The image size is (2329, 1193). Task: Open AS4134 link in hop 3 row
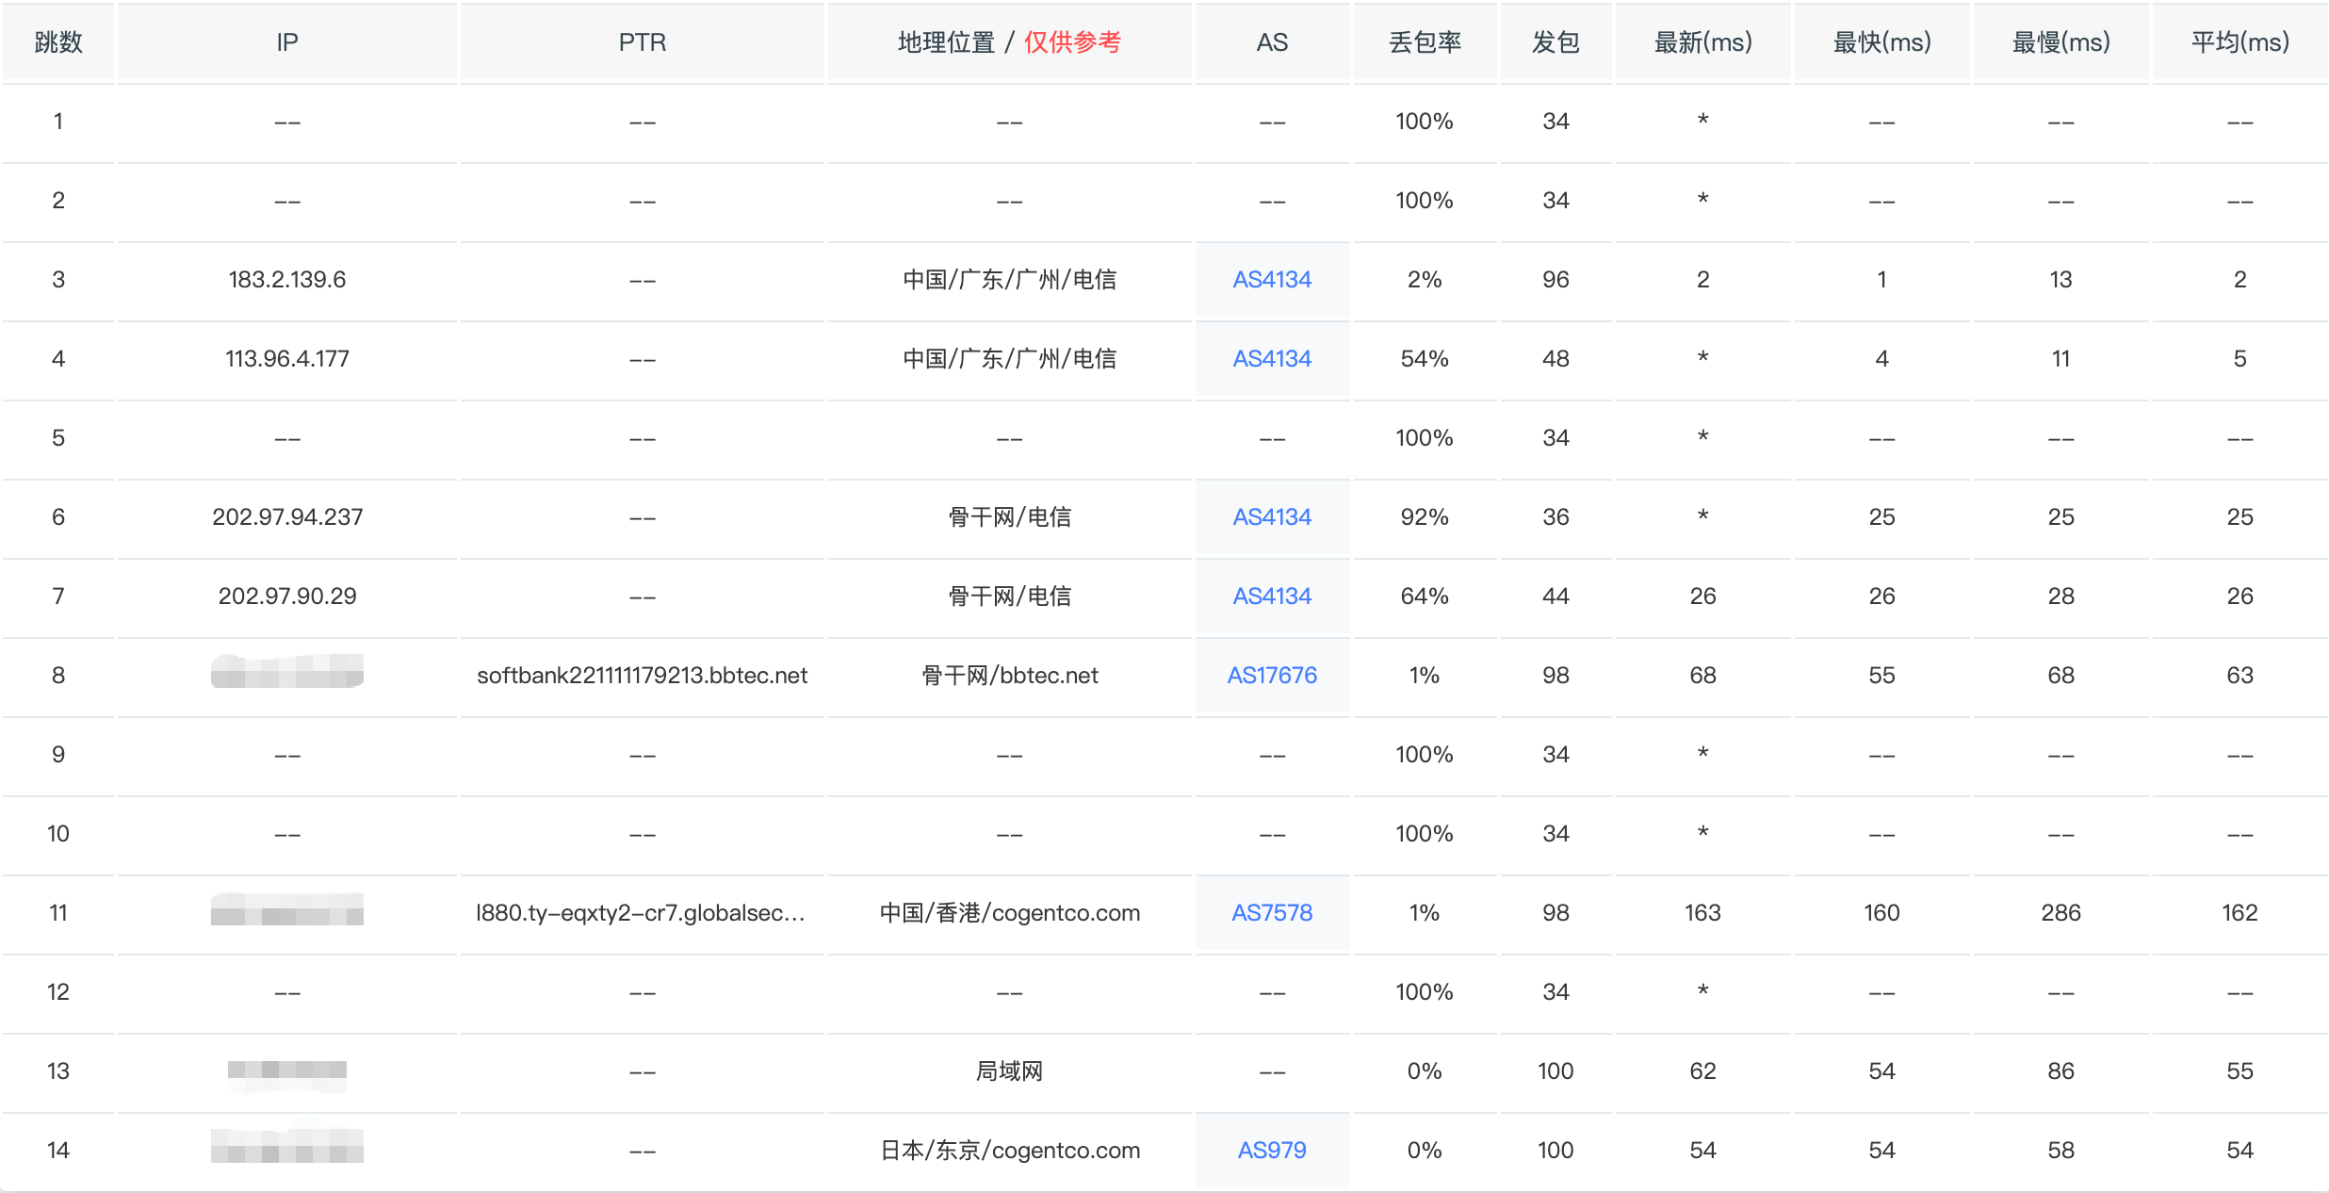click(1272, 280)
